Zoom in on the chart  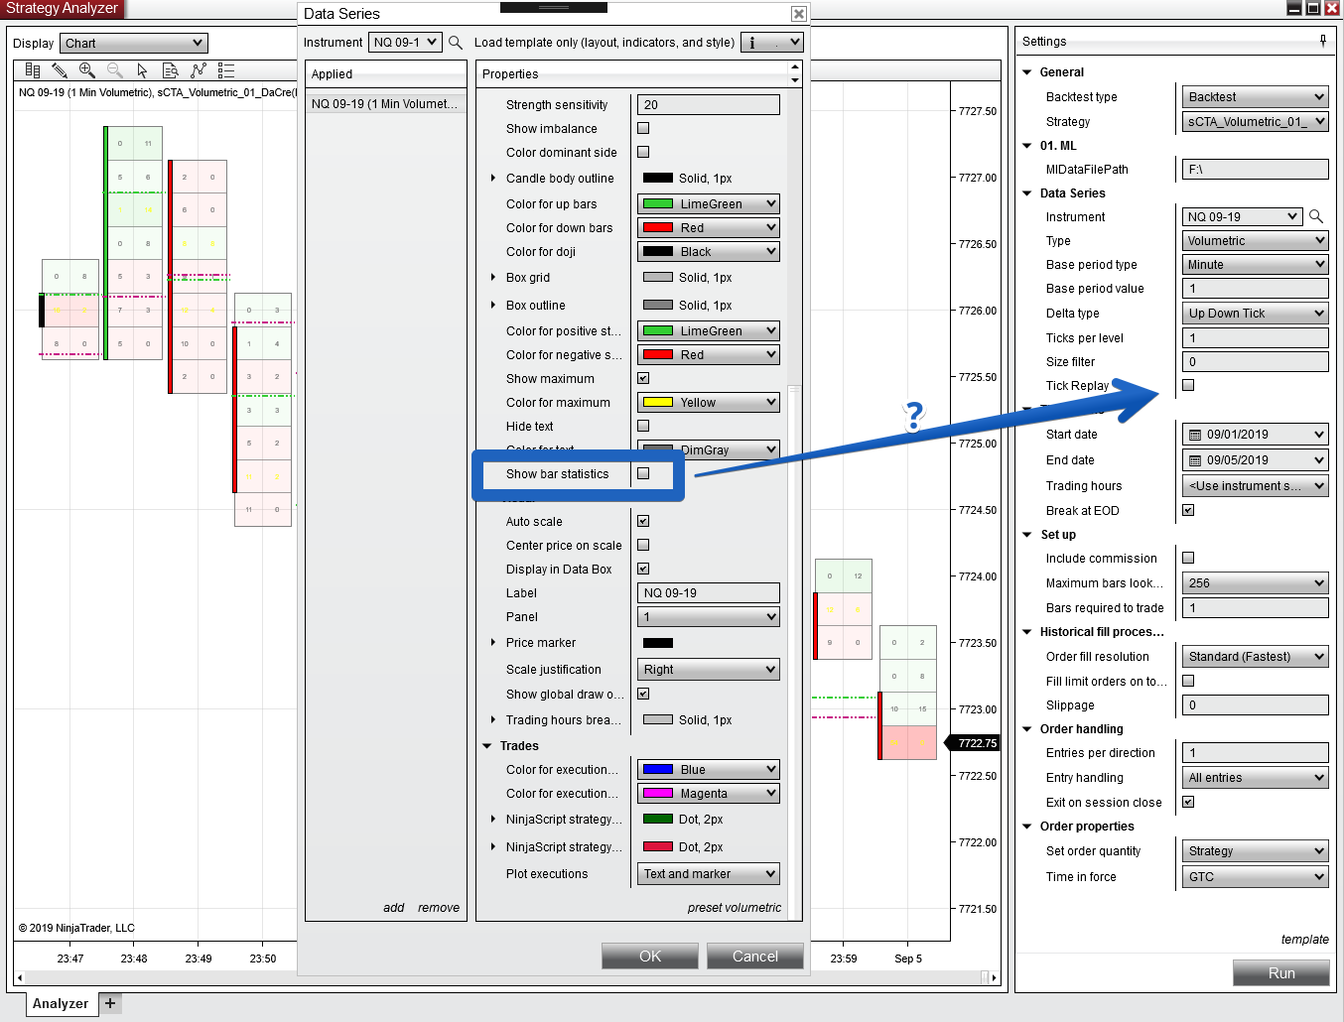(87, 70)
